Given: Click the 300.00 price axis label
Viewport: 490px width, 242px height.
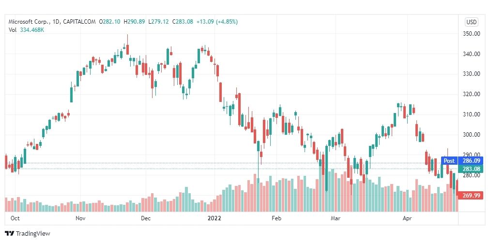Looking at the screenshot, I should [472, 135].
